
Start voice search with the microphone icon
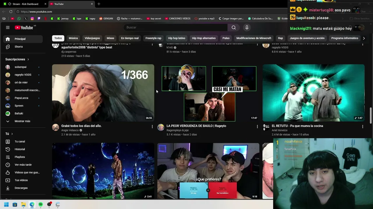point(247,28)
